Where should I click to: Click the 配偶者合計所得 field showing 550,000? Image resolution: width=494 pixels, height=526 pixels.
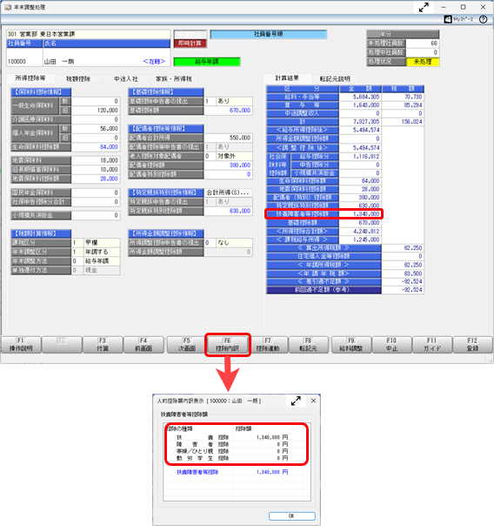click(x=228, y=138)
